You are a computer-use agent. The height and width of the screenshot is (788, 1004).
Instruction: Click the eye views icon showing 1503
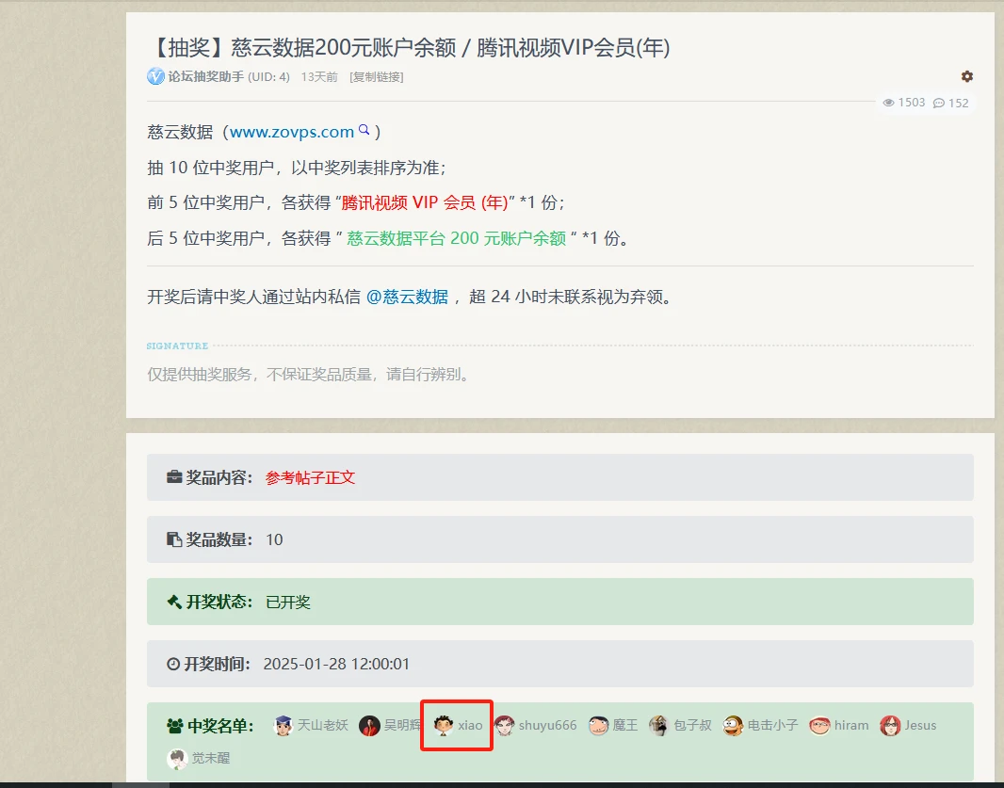pyautogui.click(x=889, y=103)
